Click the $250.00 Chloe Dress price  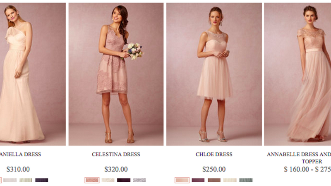pyautogui.click(x=214, y=169)
